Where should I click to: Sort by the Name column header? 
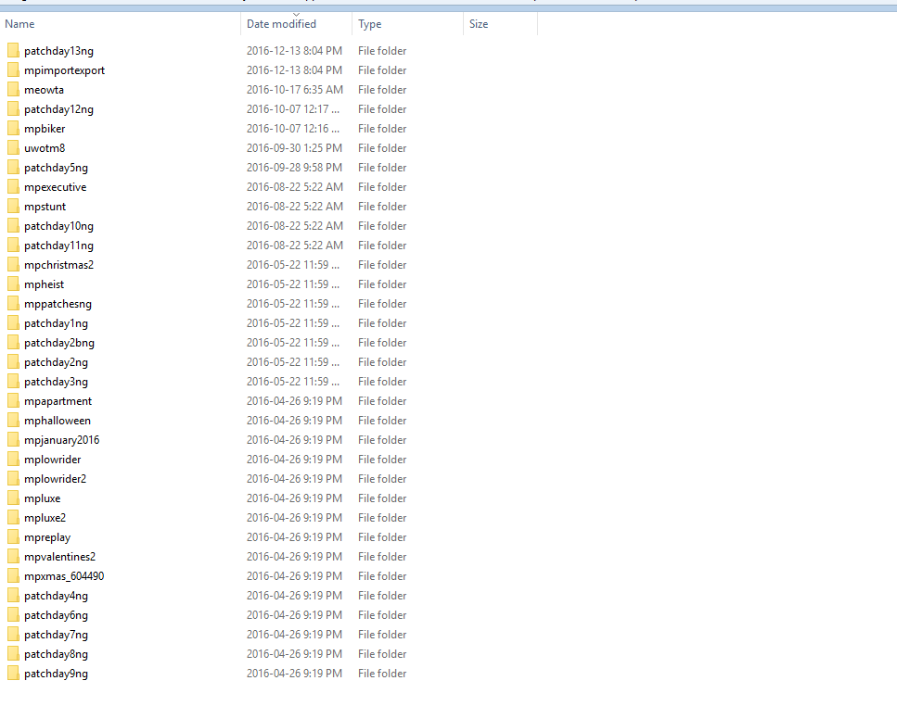click(x=121, y=24)
